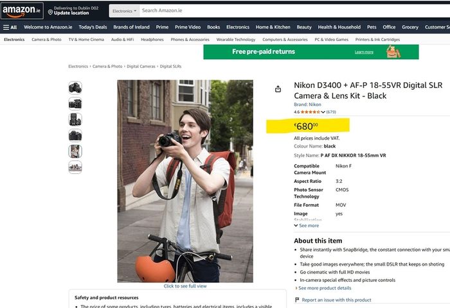Screen dimensions: 450x308
Task: Click Electronics breadcrumb link
Action: point(78,67)
